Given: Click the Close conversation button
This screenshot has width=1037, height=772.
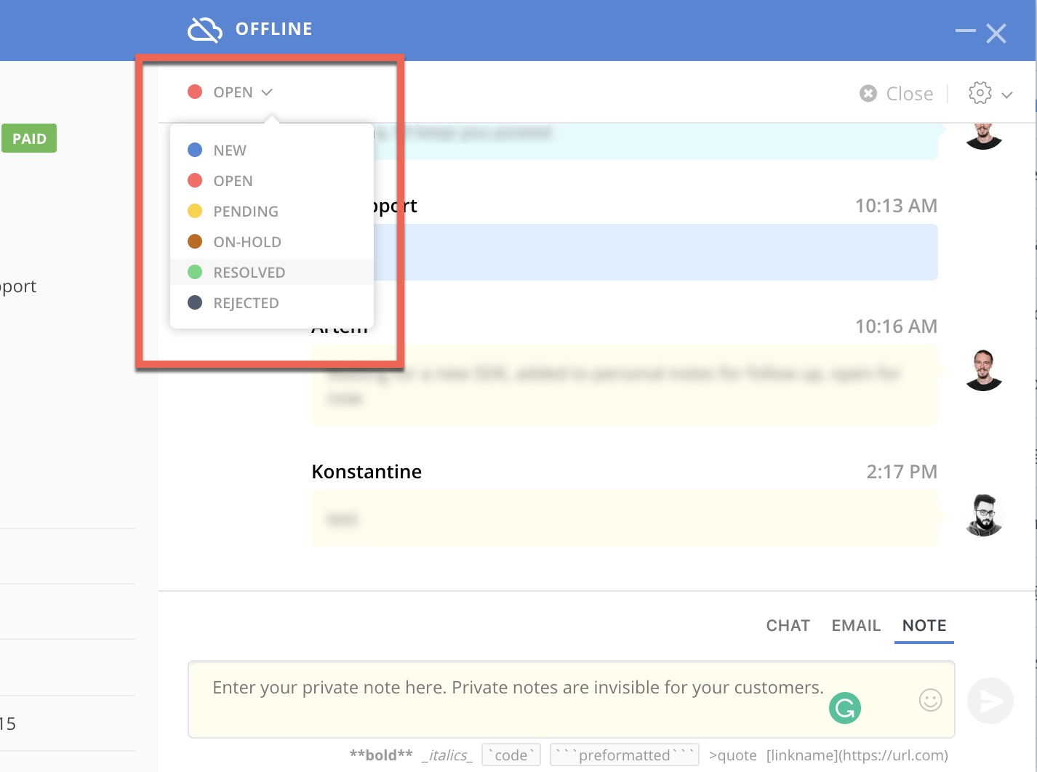Looking at the screenshot, I should tap(897, 94).
